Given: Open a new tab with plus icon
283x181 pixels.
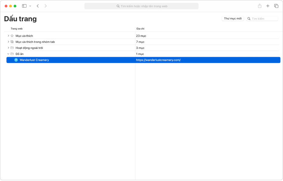Looking at the screenshot, I should click(x=268, y=6).
